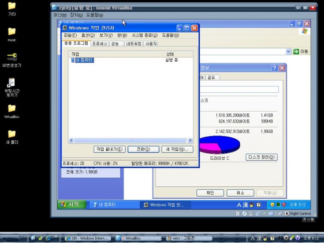The image size is (324, 243).
Task: Open the 창(W) menu in Task Manager
Action: 122,35
